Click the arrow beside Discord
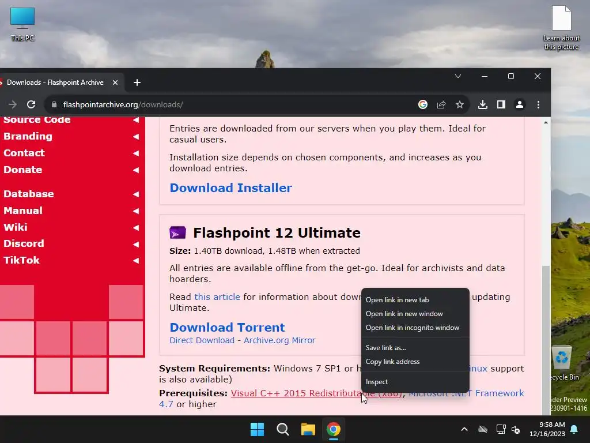 click(x=136, y=244)
